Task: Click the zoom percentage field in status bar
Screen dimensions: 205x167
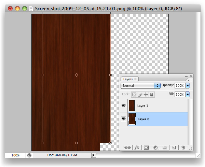Action: [15, 155]
